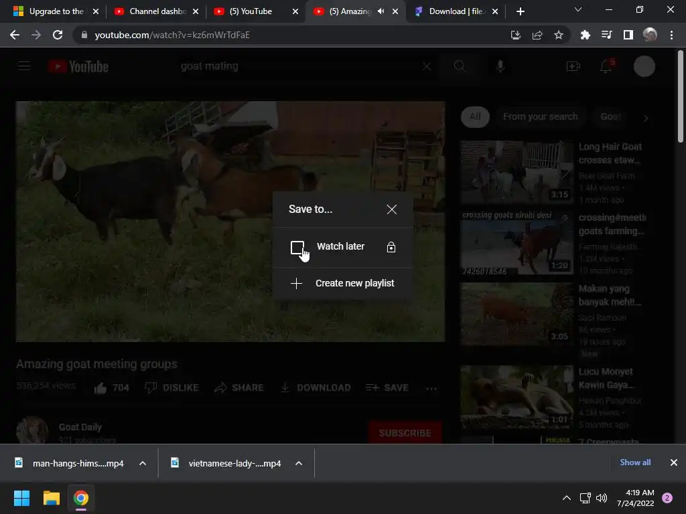
Task: Expand options for man-hangs-hims mp4
Action: click(143, 463)
